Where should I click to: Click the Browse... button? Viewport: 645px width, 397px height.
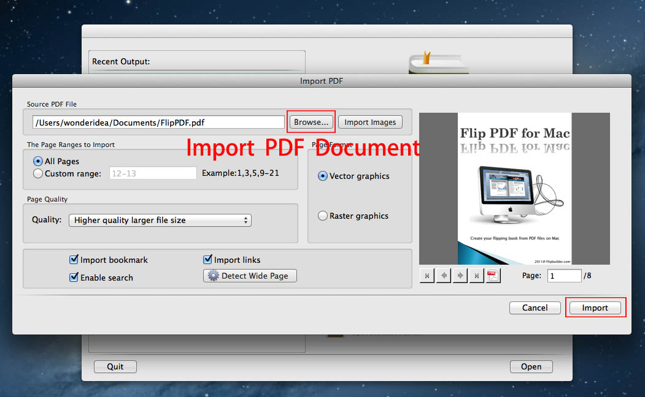[x=311, y=122]
